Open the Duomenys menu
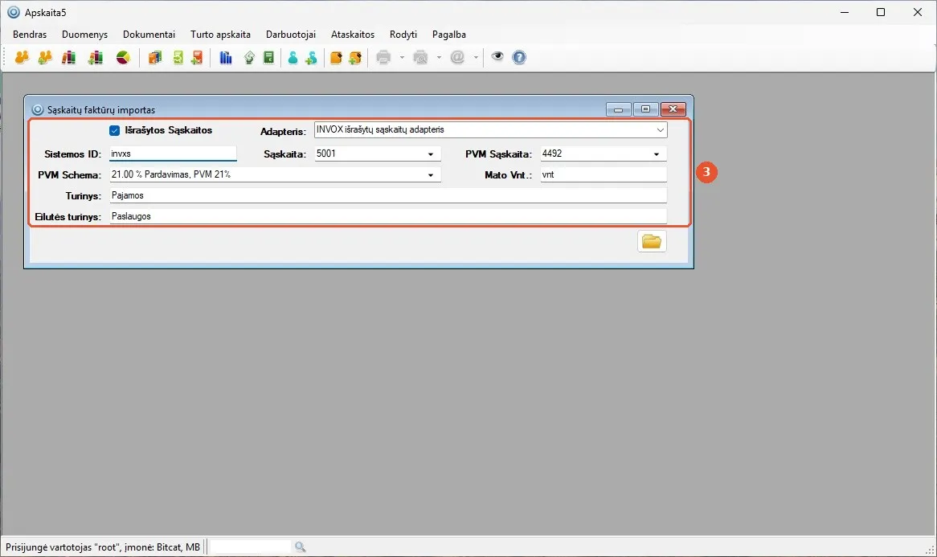This screenshot has width=937, height=557. [85, 35]
